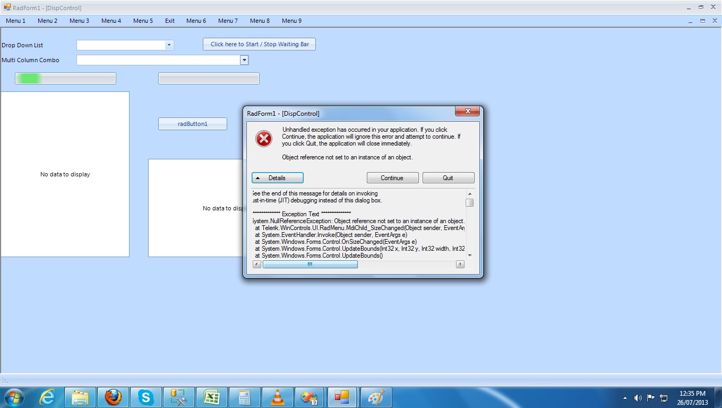Open Skype from the taskbar
Image resolution: width=722 pixels, height=408 pixels.
coord(145,397)
